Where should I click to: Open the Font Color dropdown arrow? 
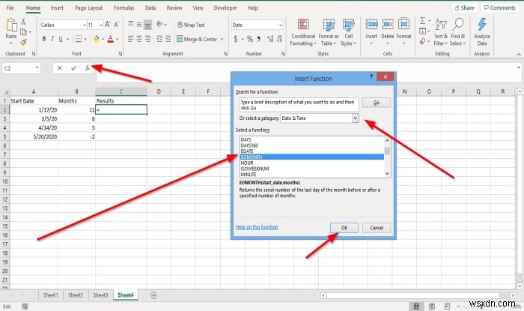click(x=118, y=39)
